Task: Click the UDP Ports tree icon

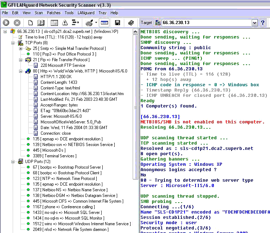Action: click(x=20, y=162)
